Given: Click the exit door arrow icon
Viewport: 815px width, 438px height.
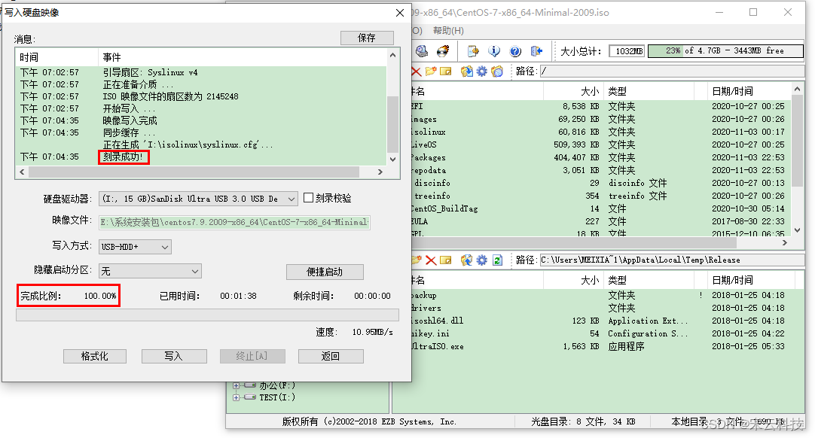Looking at the screenshot, I should point(536,51).
